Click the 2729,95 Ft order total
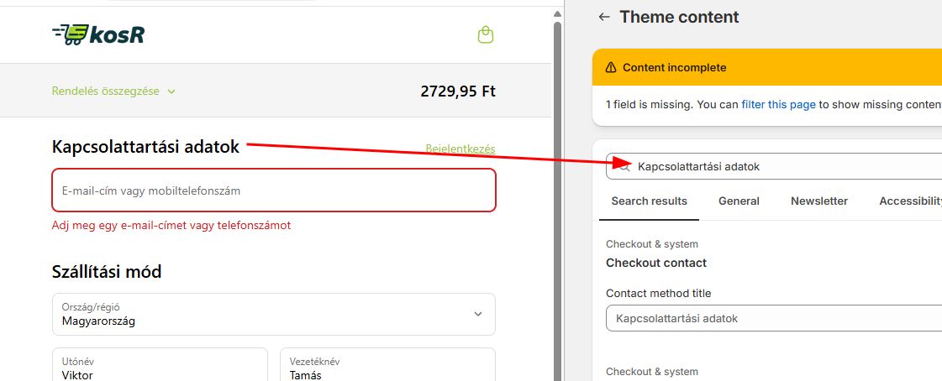 point(457,91)
